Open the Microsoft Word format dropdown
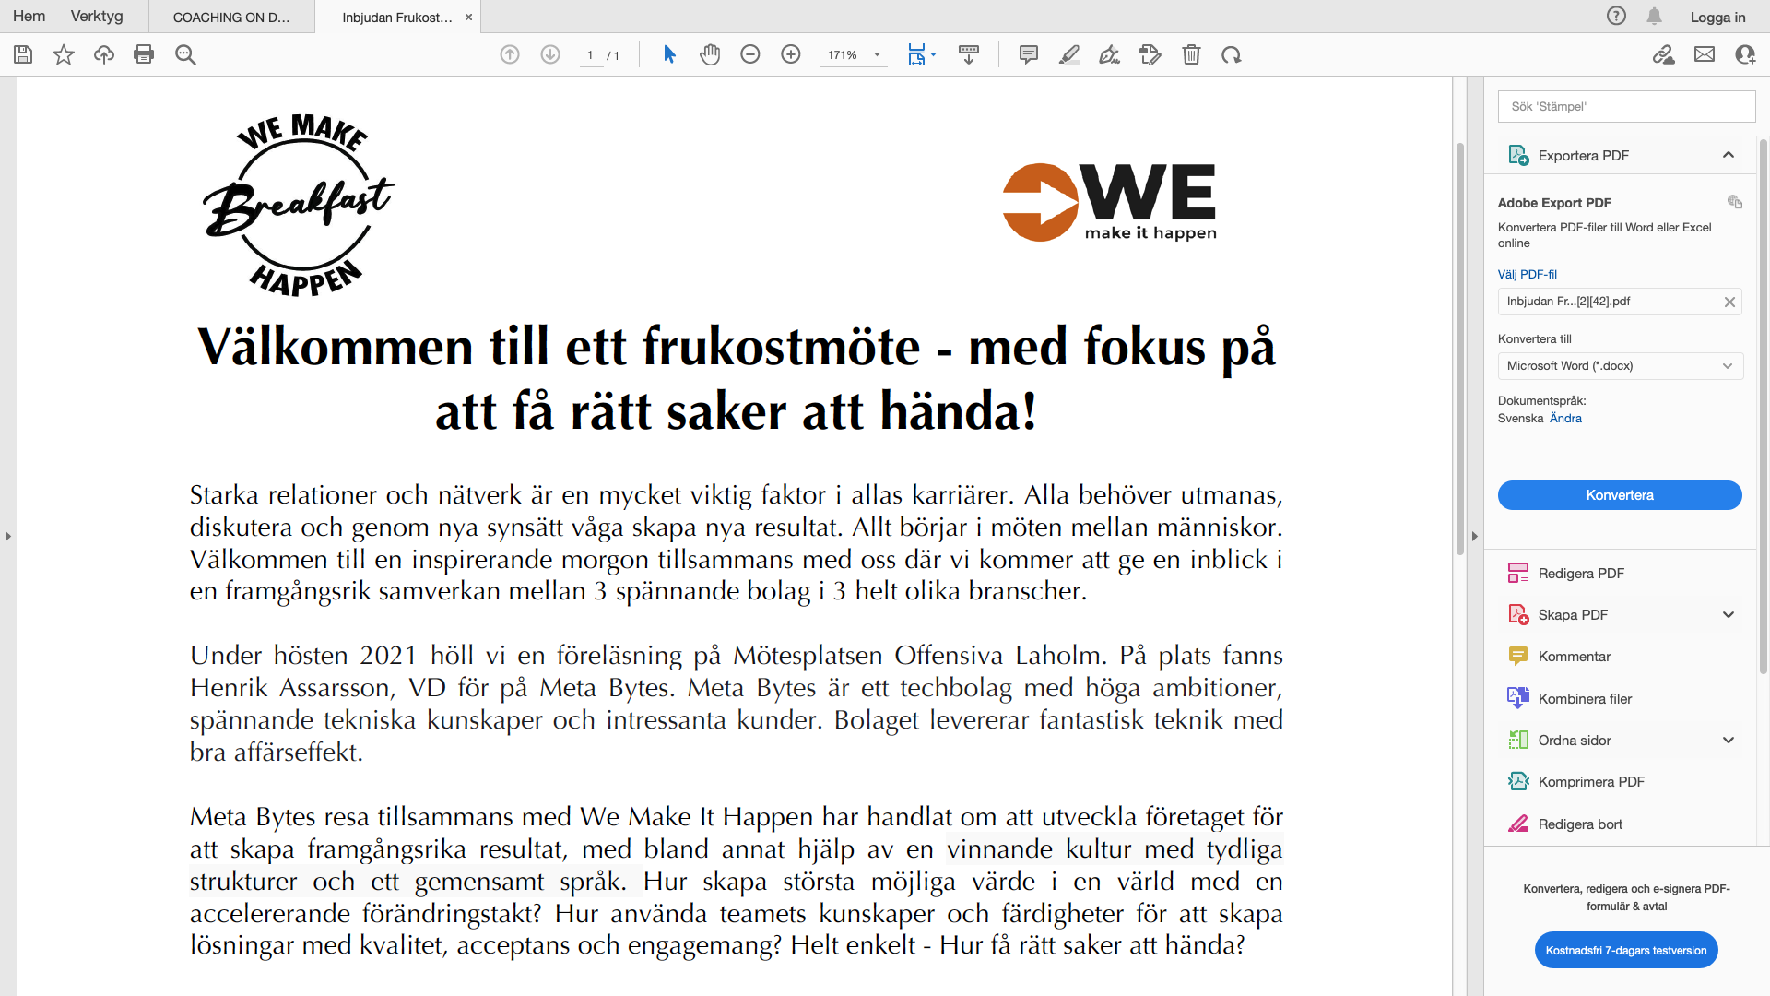The width and height of the screenshot is (1770, 996). [1620, 366]
